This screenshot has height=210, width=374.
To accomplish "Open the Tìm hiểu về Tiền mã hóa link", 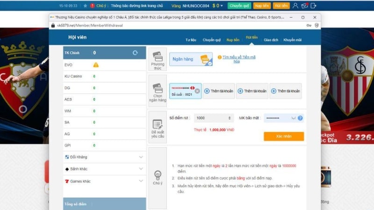I will (x=238, y=59).
